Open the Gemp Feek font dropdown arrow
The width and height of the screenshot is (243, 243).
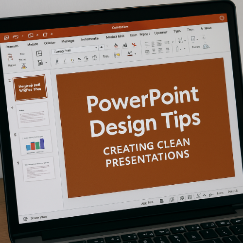[x=96, y=48]
